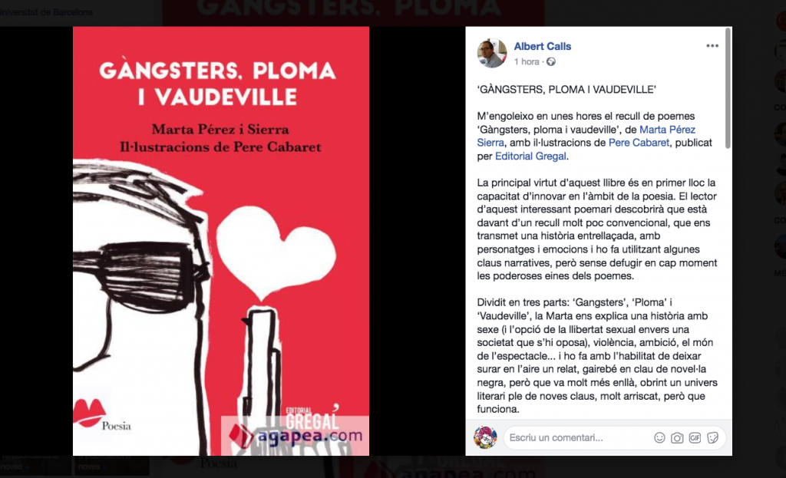Click Albert Calls profile picture

pyautogui.click(x=492, y=53)
